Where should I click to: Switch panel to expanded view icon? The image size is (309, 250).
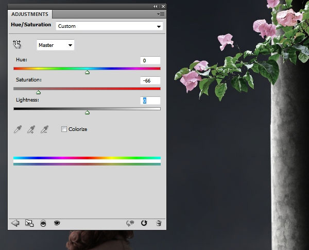coord(29,223)
